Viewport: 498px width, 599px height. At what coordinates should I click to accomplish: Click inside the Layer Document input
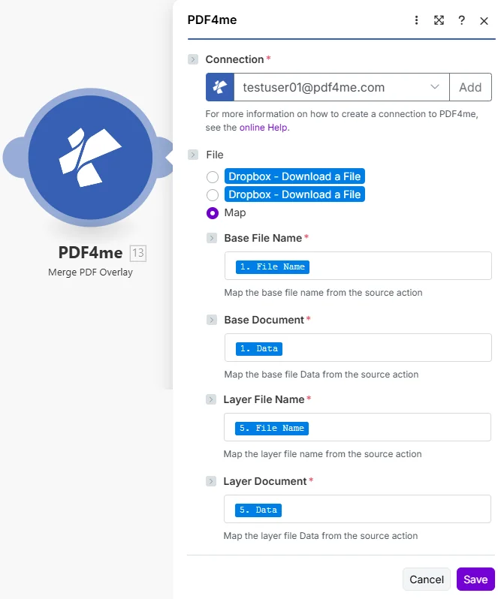[357, 509]
